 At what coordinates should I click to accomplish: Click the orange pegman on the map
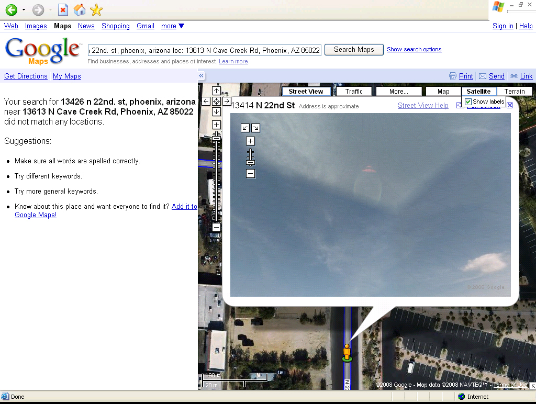pos(347,352)
